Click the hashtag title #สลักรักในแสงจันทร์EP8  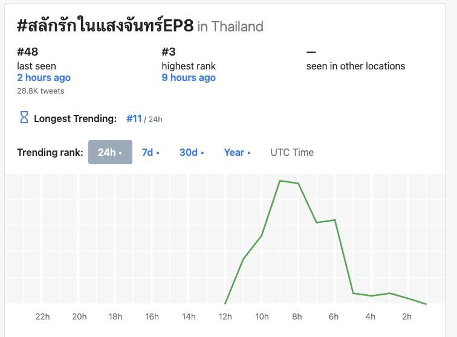[x=105, y=26]
